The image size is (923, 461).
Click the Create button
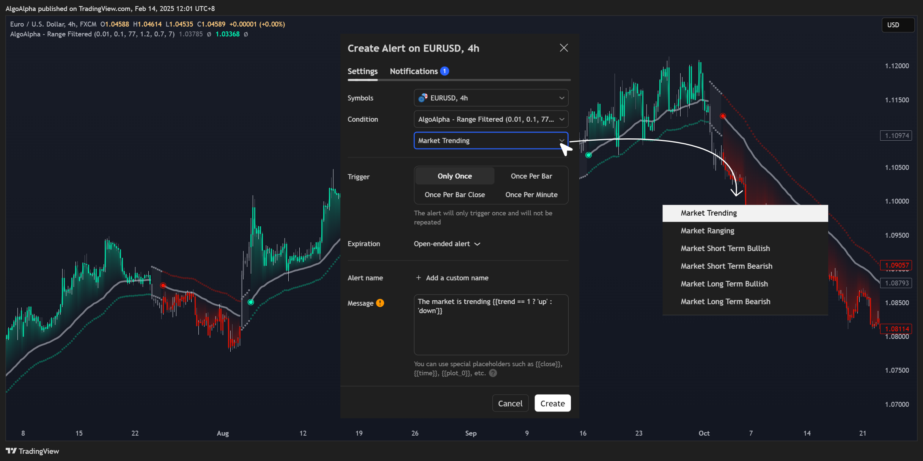552,403
